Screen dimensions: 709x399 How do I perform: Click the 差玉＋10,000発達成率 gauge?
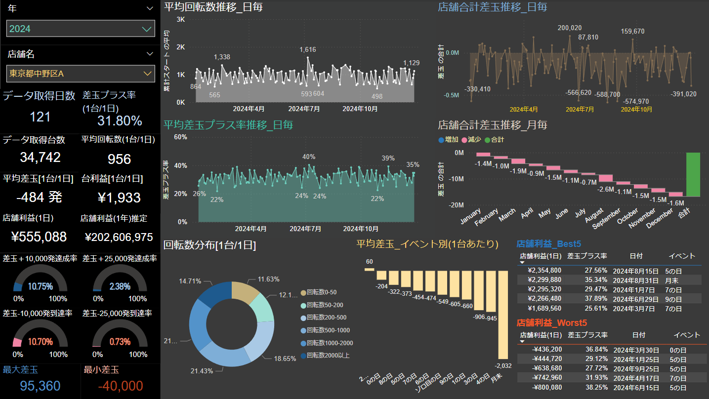pyautogui.click(x=39, y=280)
